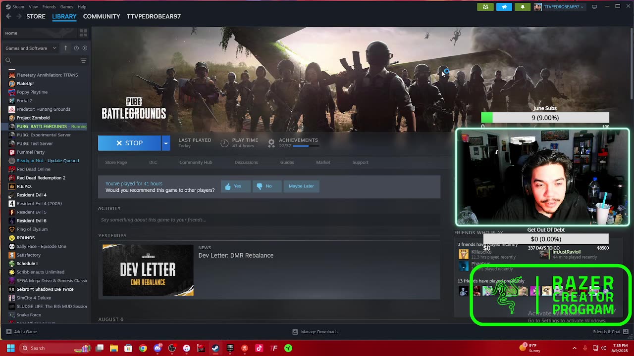Open the Dev Letter DMR Rebalance thumbnail
The height and width of the screenshot is (356, 634).
click(148, 270)
